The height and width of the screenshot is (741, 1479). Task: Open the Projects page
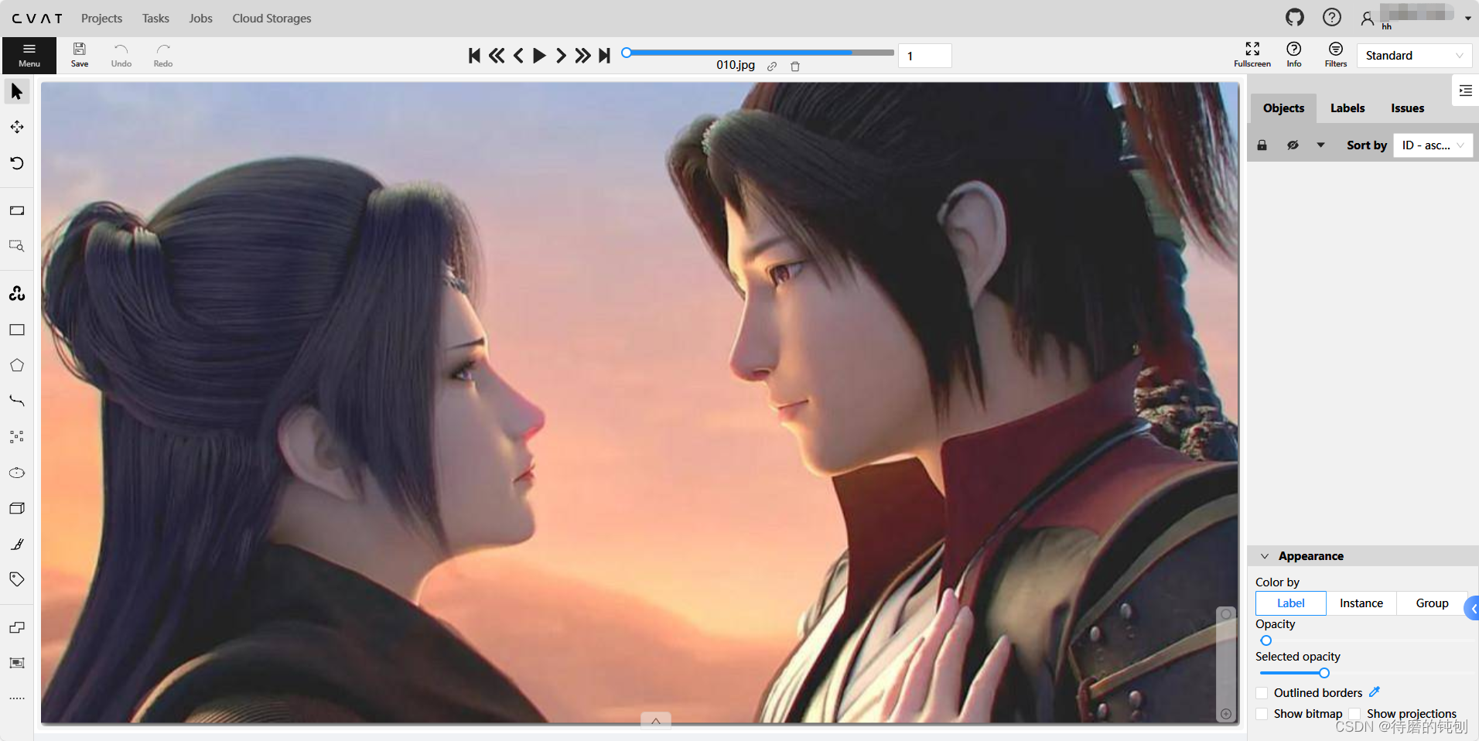pos(101,19)
